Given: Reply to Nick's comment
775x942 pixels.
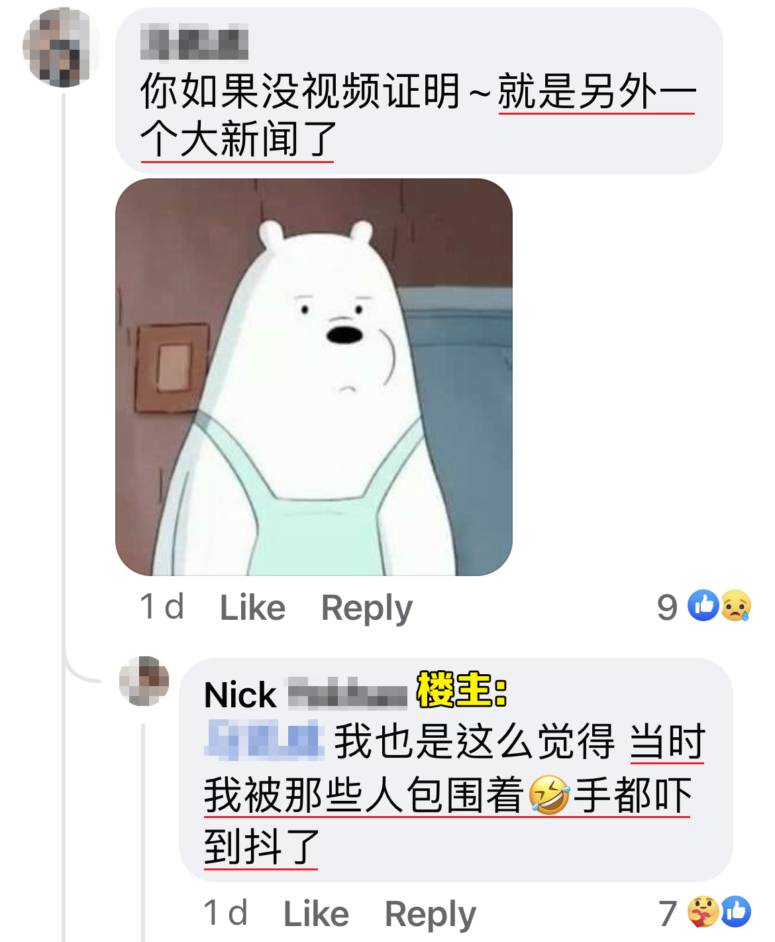Looking at the screenshot, I should point(430,915).
